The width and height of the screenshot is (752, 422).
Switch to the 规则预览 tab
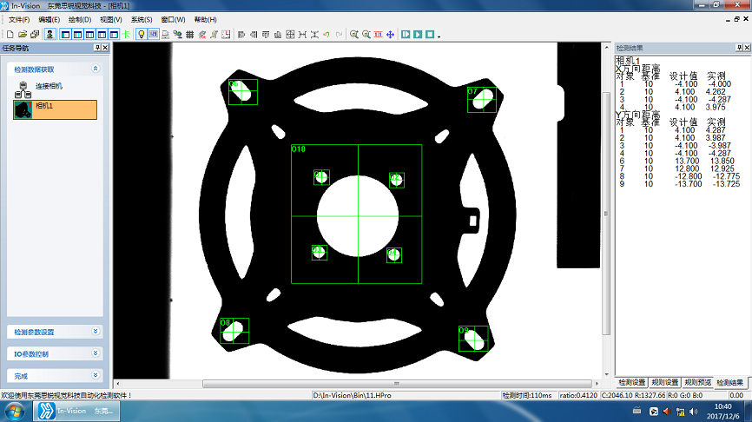click(697, 382)
